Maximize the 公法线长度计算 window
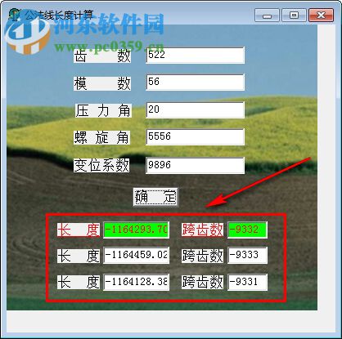This screenshot has width=342, height=339. pyautogui.click(x=294, y=16)
